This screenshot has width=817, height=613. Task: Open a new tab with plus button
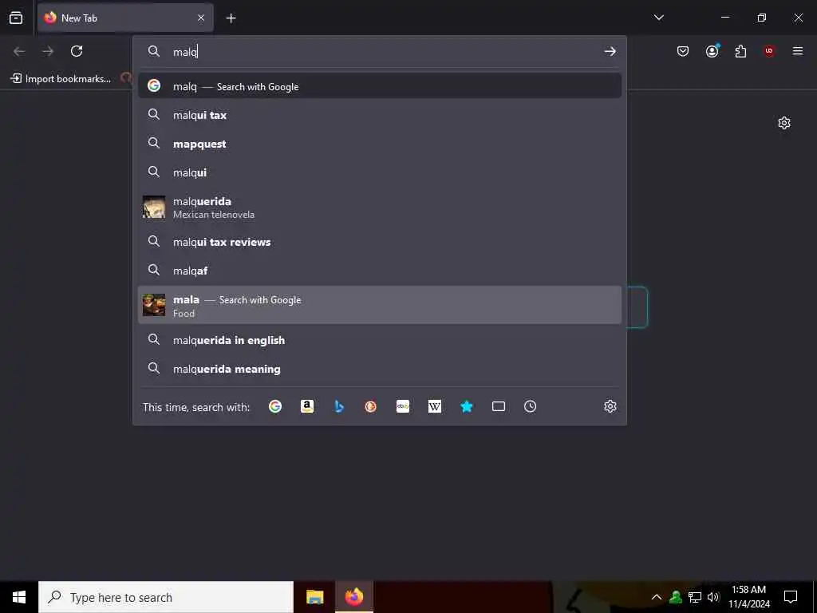[231, 18]
